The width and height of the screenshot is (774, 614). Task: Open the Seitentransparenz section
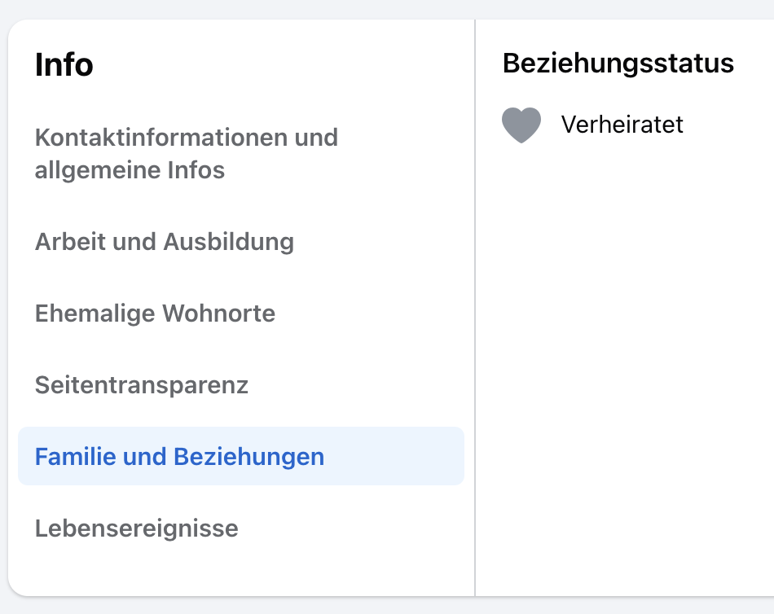(x=141, y=384)
